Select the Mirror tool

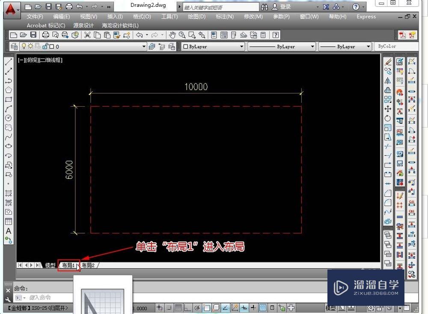click(388, 81)
